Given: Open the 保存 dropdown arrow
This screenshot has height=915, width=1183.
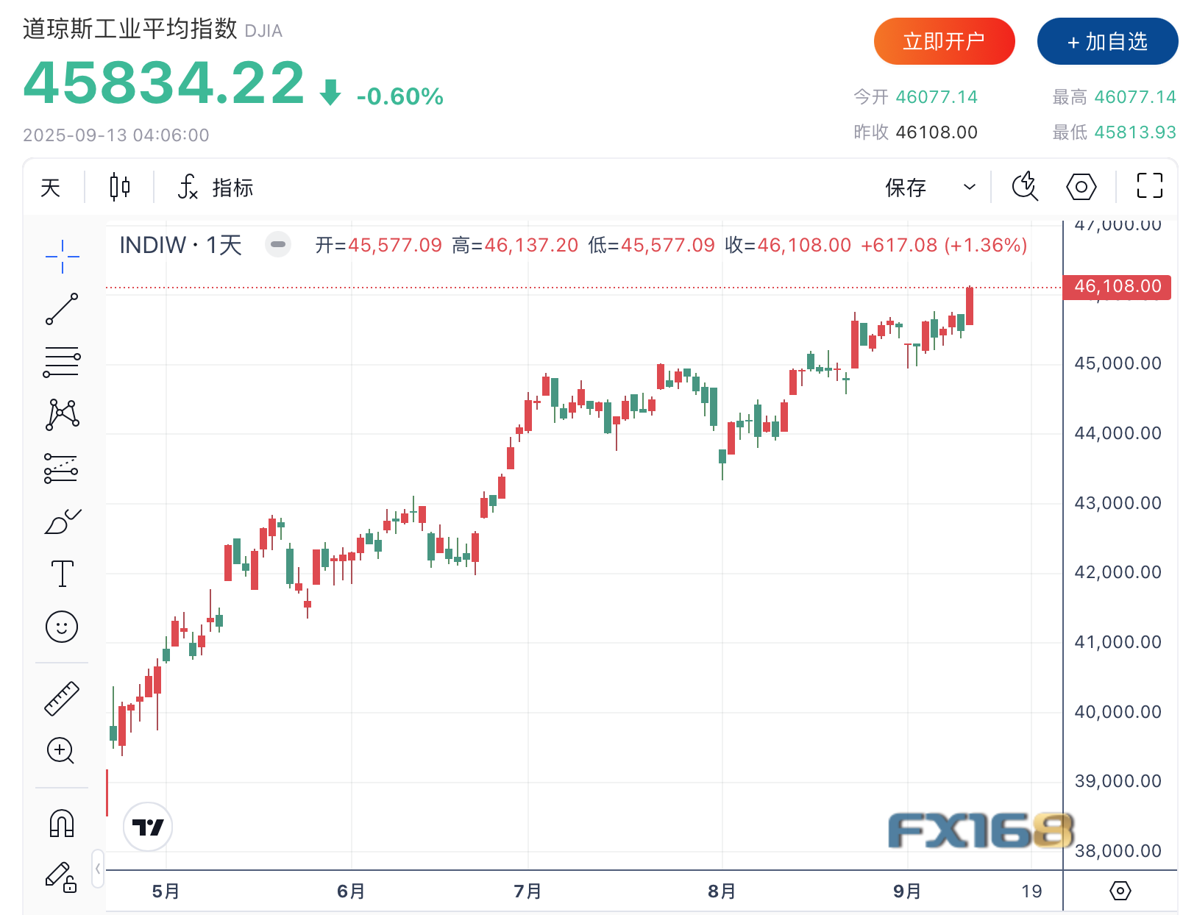Looking at the screenshot, I should tap(970, 188).
